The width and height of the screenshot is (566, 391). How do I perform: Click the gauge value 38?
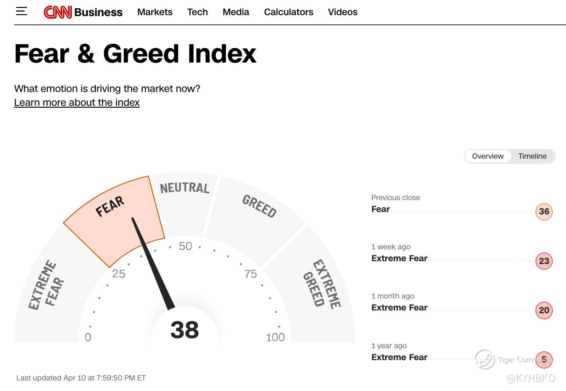pyautogui.click(x=185, y=330)
